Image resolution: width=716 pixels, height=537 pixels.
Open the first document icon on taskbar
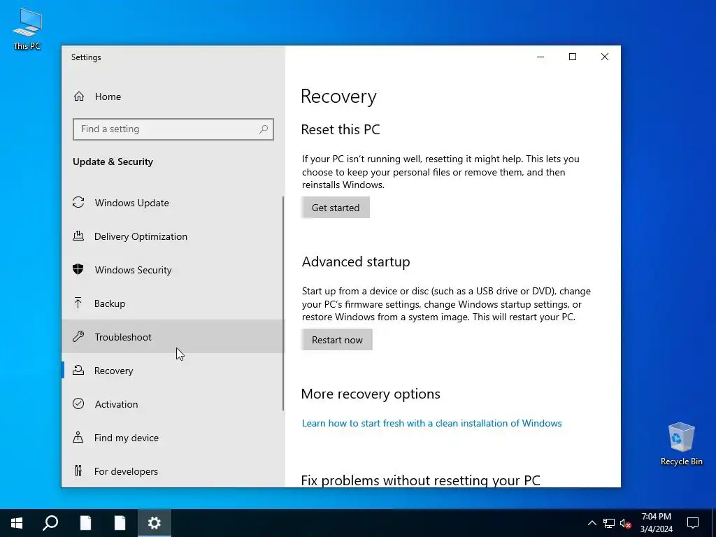[x=85, y=523]
